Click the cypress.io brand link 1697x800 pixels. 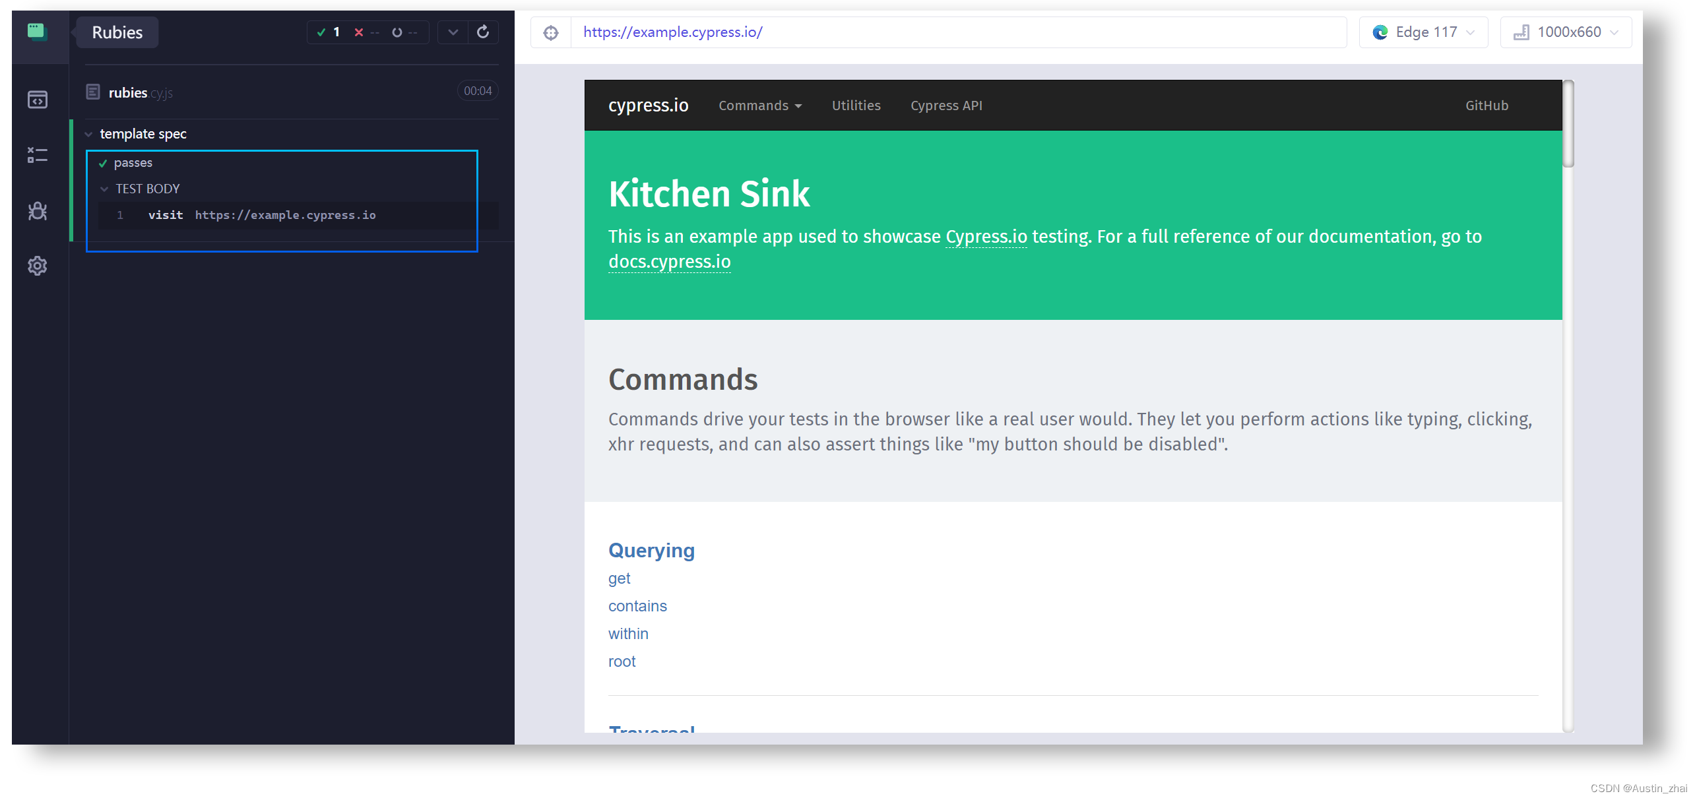coord(649,106)
